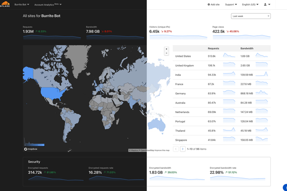Click the India bandwidth sparkline
The height and width of the screenshot is (191, 287).
point(262,74)
